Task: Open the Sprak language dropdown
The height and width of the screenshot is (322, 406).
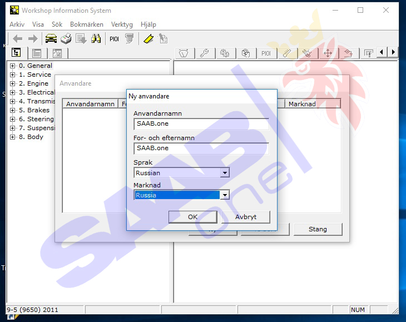Action: coord(225,173)
